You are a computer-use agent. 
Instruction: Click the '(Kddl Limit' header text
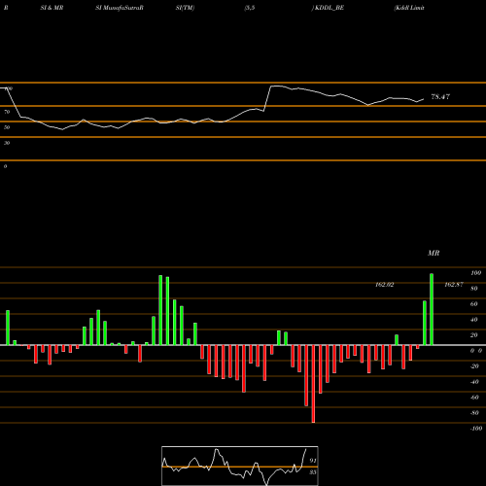409,8
